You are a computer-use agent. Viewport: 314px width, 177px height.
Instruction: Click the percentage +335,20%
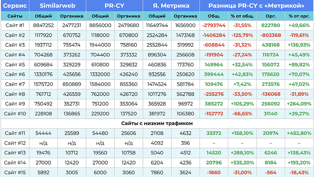point(243,163)
